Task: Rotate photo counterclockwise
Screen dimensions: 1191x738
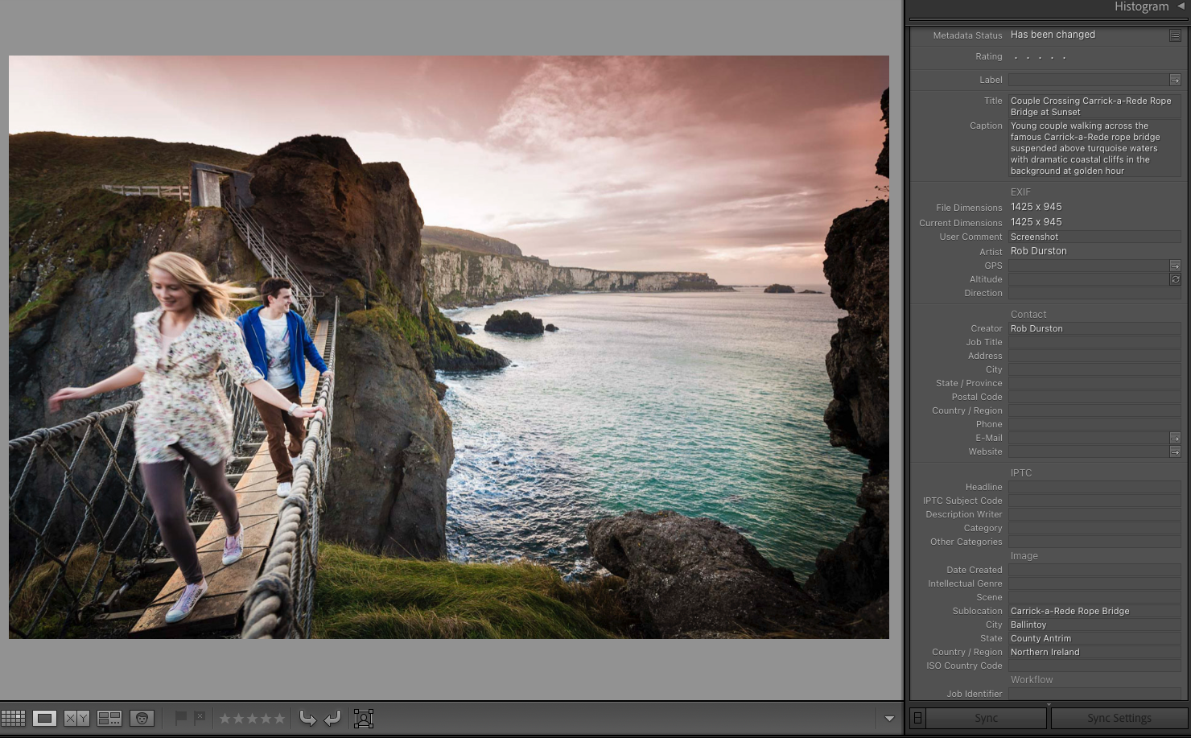Action: coord(307,718)
